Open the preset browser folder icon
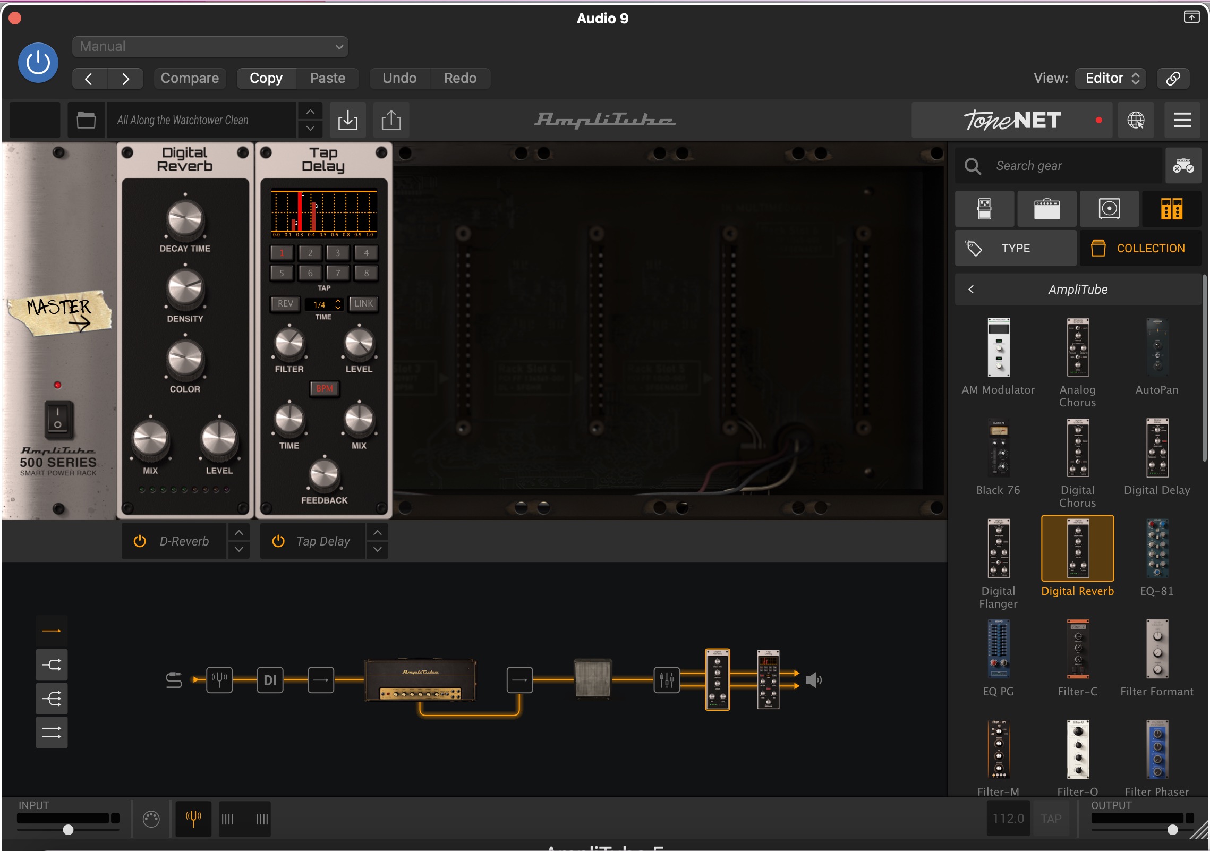This screenshot has width=1210, height=851. coord(86,120)
